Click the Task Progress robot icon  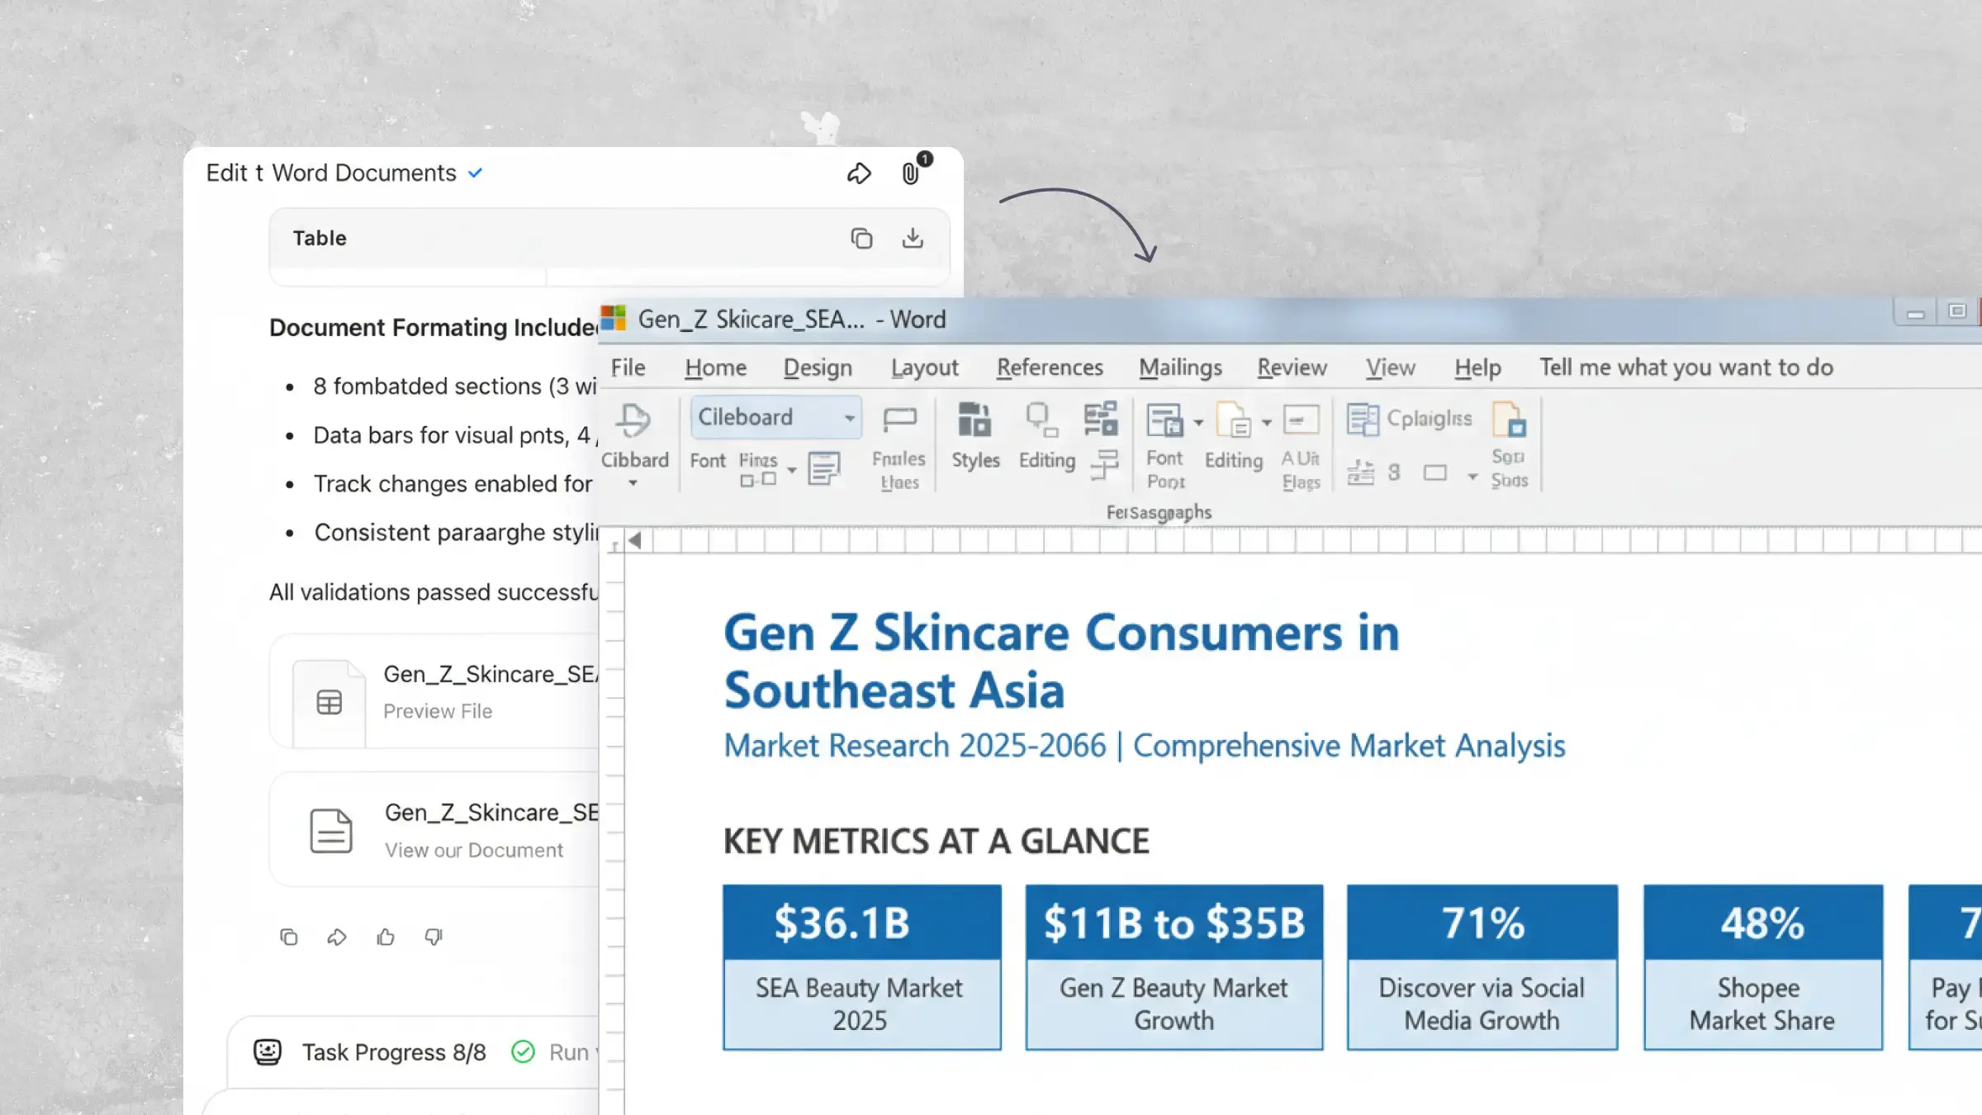tap(268, 1052)
